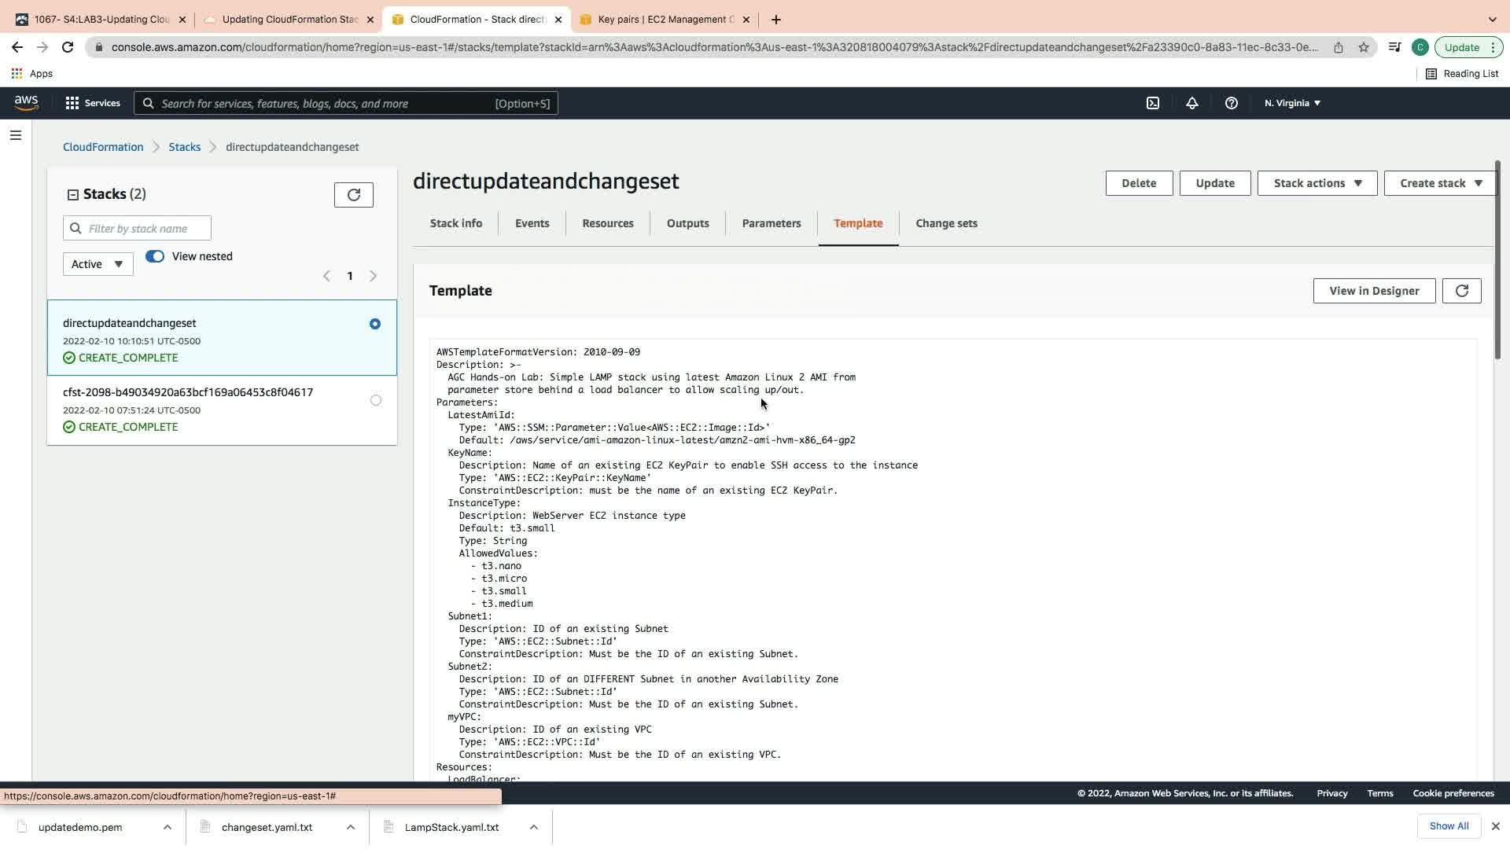Switch to the Change sets tab
The width and height of the screenshot is (1510, 849).
(x=946, y=223)
